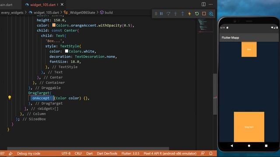The width and height of the screenshot is (280, 157).
Task: Select Dart language mode
Action: [x=89, y=154]
